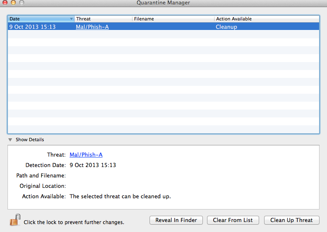Click the Clear From List button
327x232 pixels.
[x=233, y=220]
